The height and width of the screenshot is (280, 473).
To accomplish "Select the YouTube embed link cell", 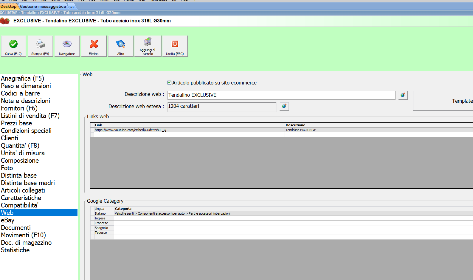I will pos(190,130).
